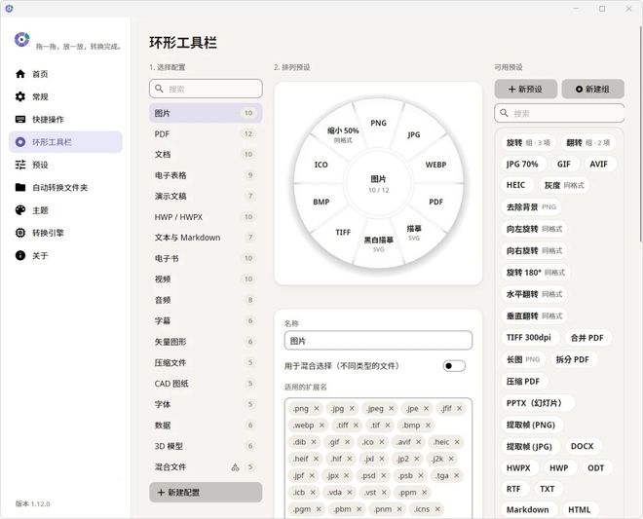Screen dimensions: 643x519
Task: Pick the 旋转 group preset chip
Action: pyautogui.click(x=528, y=143)
